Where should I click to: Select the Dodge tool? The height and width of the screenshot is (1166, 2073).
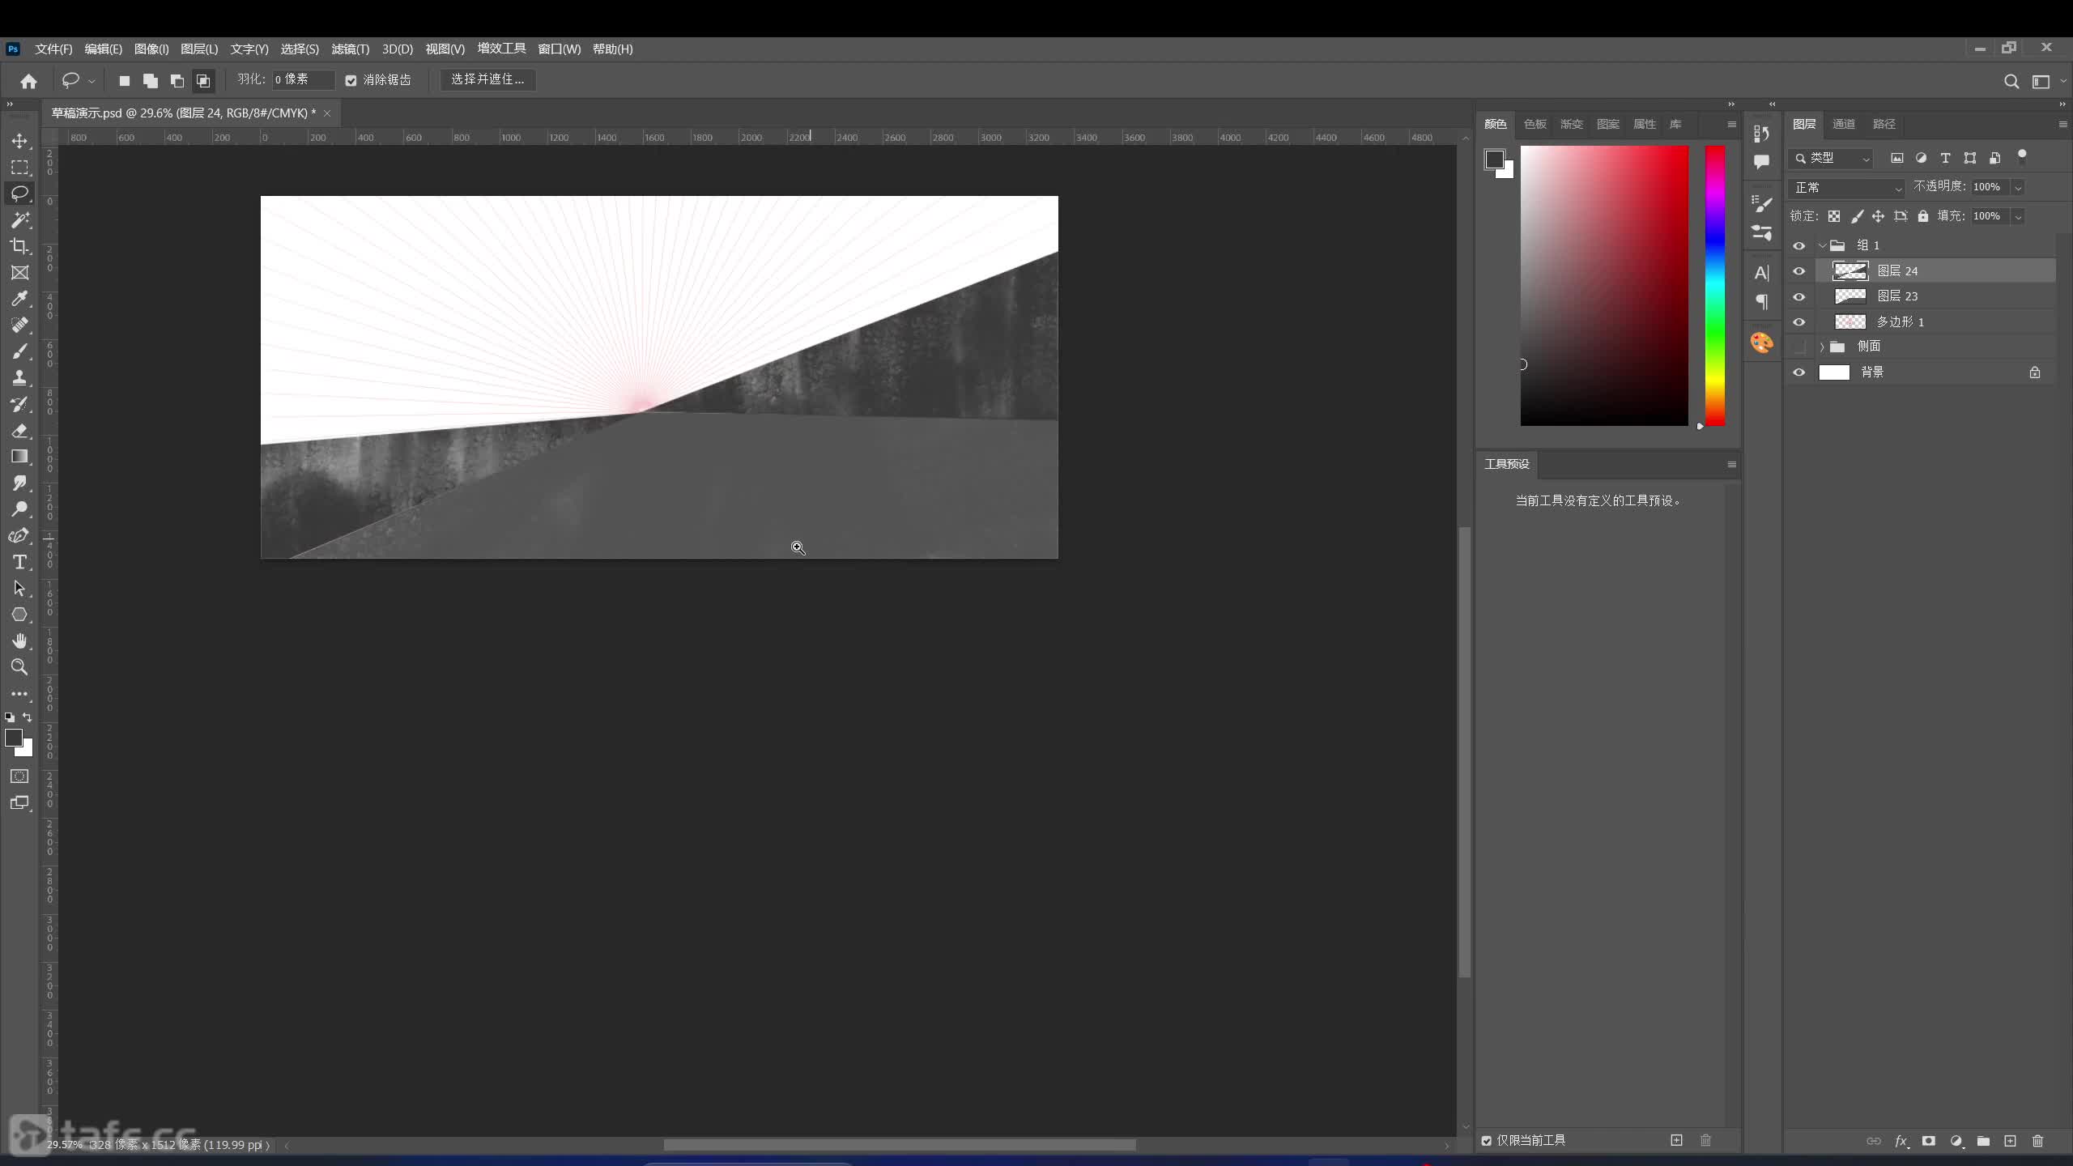pyautogui.click(x=19, y=509)
